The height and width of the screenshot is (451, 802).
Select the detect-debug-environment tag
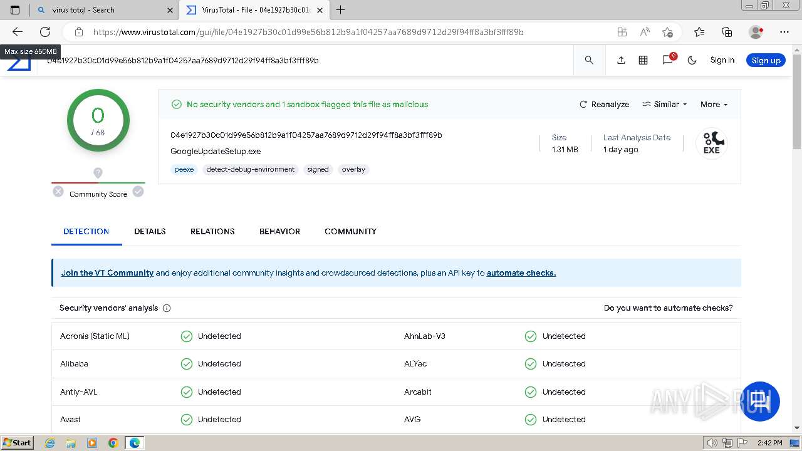click(251, 169)
